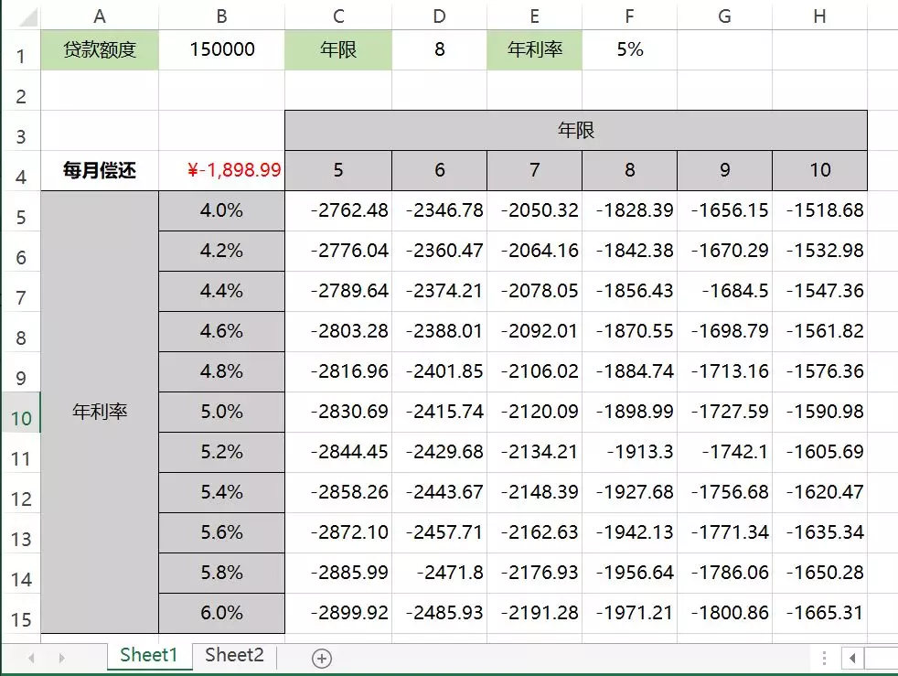Viewport: 898px width, 676px height.
Task: Click the year header cell 10
Action: tap(819, 171)
